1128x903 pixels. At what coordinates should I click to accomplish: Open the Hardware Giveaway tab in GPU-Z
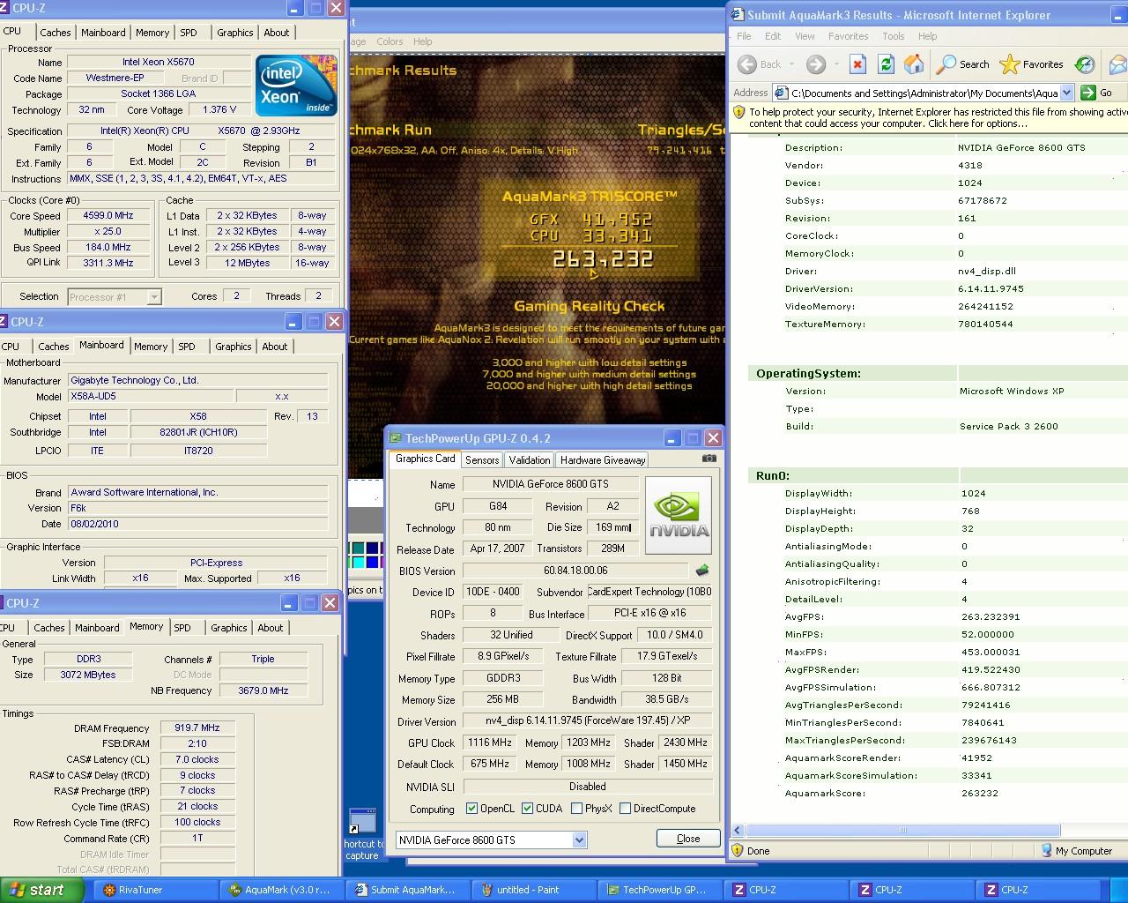pyautogui.click(x=603, y=460)
